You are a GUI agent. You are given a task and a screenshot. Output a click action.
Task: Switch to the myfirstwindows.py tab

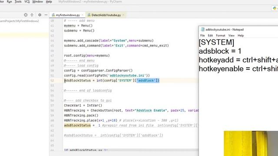coord(68,15)
